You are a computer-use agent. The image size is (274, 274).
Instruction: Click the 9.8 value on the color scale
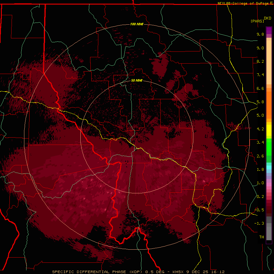coord(260,34)
